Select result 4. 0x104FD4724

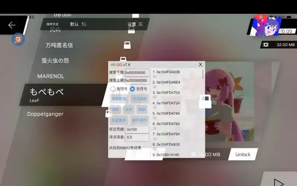tap(166, 103)
